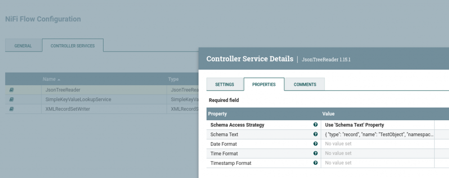Click help icon for Schema Access Strategy

[315, 125]
